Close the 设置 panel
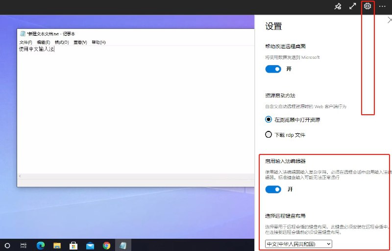The image size is (392, 251). [390, 20]
